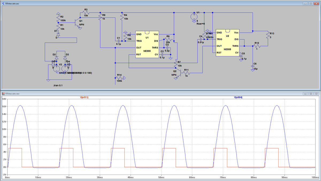Click the 10V label on voltage axis
The height and width of the screenshot is (181, 321).
pos(4,129)
